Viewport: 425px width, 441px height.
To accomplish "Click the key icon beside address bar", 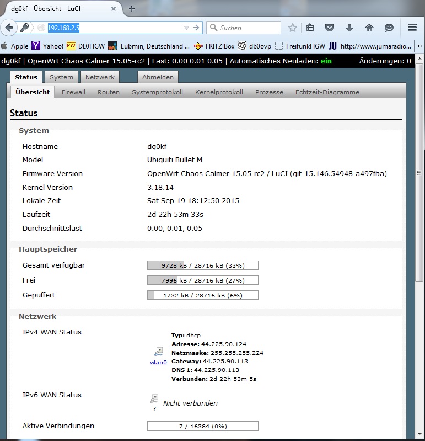I will tap(24, 28).
